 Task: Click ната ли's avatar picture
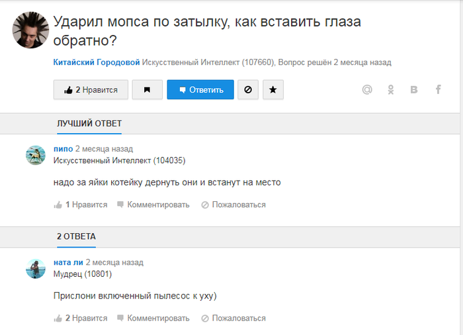(35, 268)
